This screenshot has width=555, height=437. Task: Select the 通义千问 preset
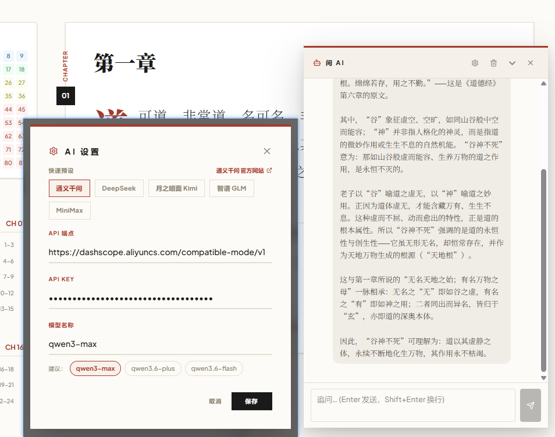tap(69, 188)
